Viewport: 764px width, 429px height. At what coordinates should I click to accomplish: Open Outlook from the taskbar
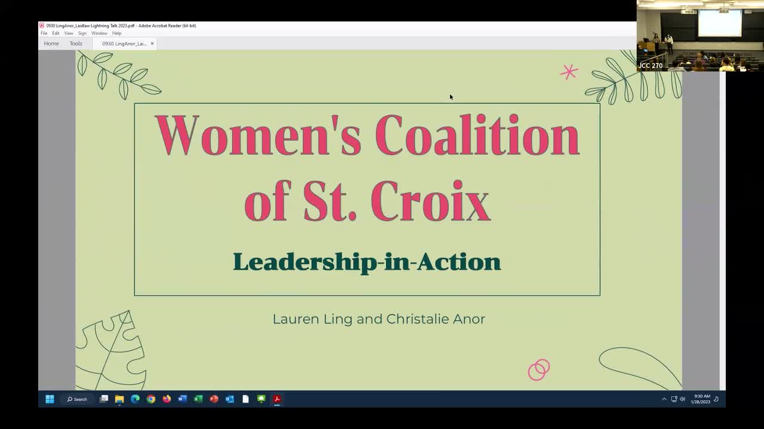tap(229, 399)
